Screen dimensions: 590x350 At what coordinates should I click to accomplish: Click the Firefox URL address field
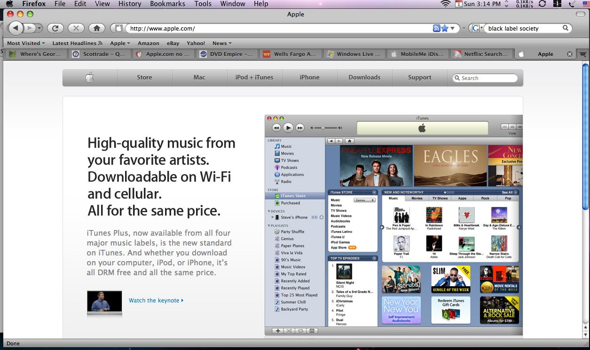(280, 28)
